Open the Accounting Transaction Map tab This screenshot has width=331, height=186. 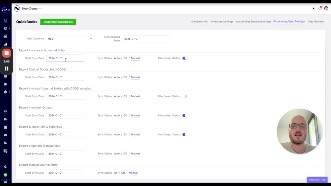(253, 21)
